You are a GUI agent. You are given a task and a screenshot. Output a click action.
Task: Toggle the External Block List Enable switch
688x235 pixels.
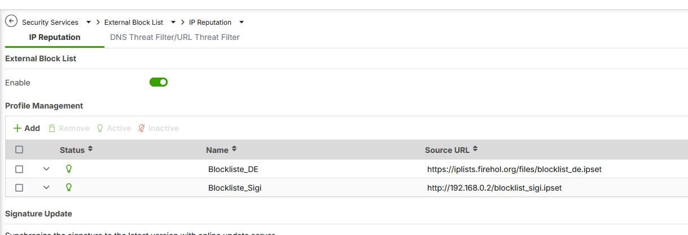pos(159,83)
